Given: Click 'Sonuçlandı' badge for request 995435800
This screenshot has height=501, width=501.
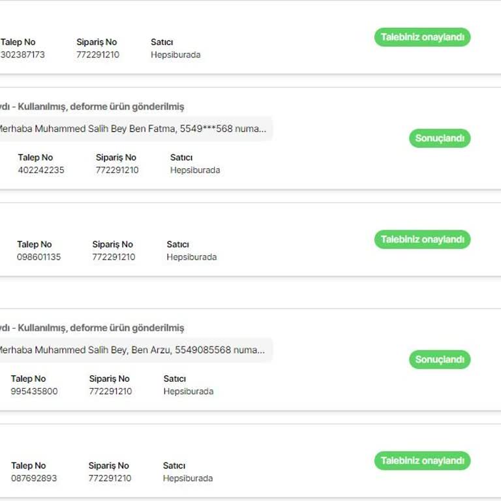Looking at the screenshot, I should tap(440, 359).
